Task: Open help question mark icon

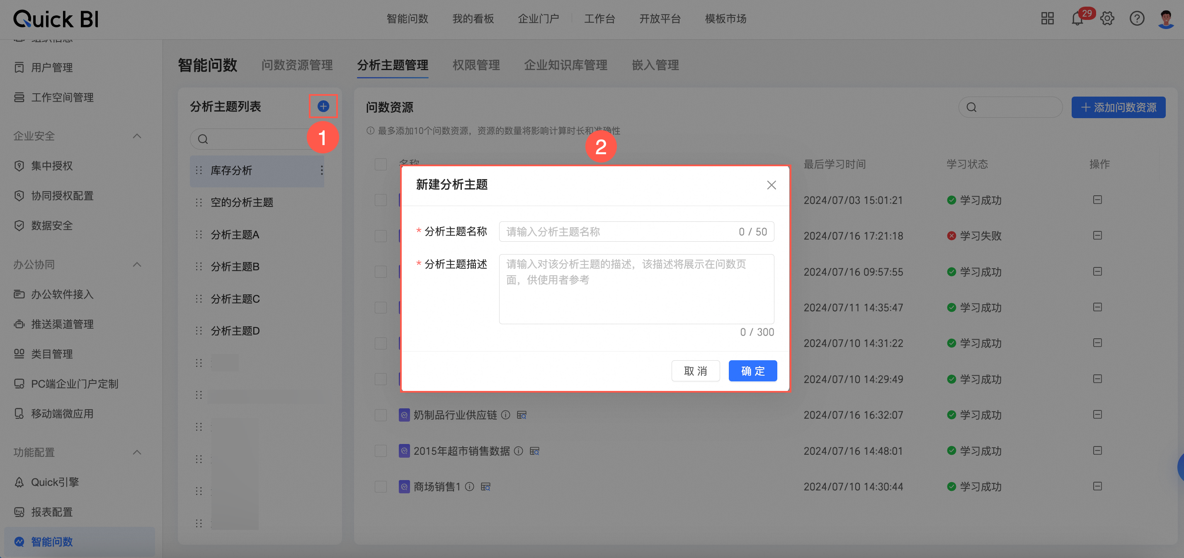Action: point(1137,18)
